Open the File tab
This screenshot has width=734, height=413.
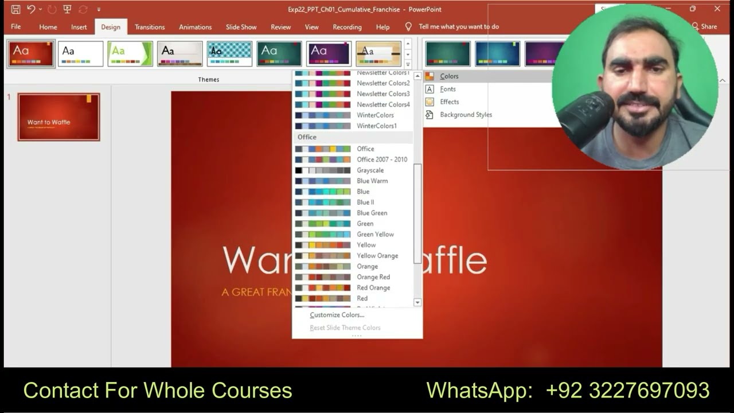click(16, 27)
